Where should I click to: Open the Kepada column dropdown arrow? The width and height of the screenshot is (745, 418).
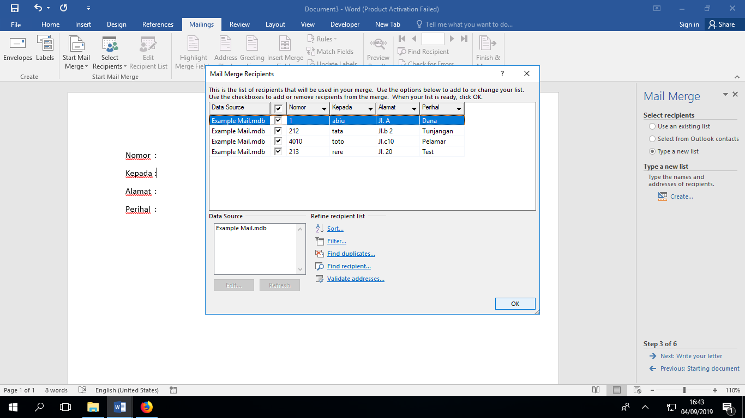[x=371, y=108]
